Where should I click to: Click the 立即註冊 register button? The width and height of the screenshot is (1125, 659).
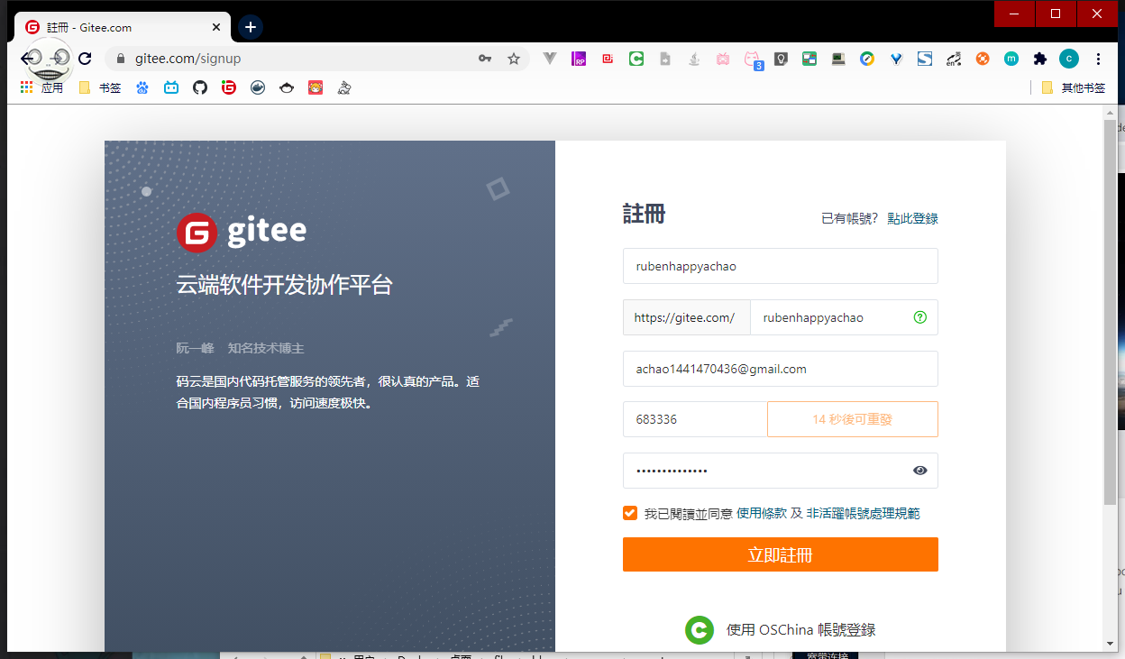[780, 554]
